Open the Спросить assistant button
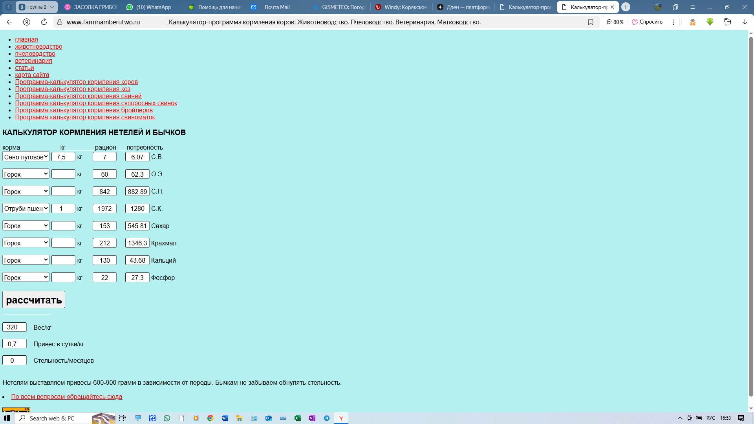Viewport: 754px width, 424px height. point(647,22)
